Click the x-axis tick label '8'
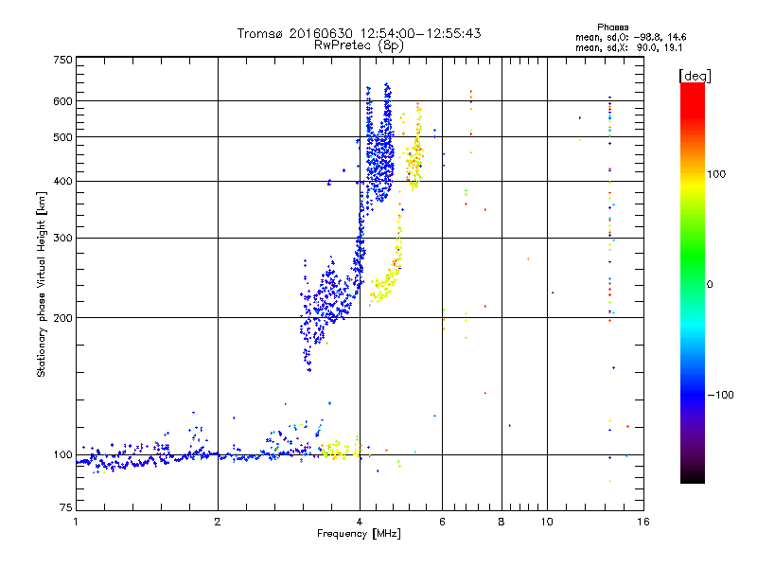Screen dimensions: 757x568 (x=502, y=522)
